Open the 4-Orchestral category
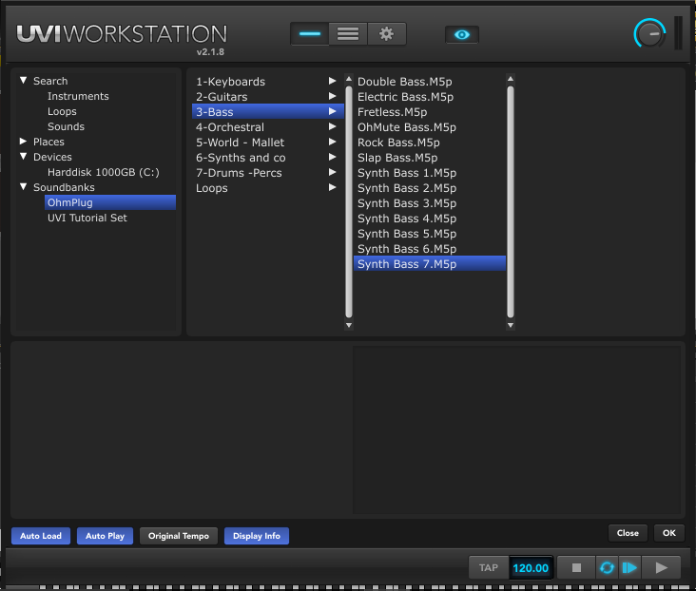The image size is (696, 591). tap(267, 127)
